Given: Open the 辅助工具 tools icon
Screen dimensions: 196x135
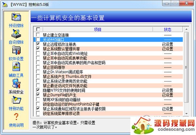Looking at the screenshot, I should pyautogui.click(x=16, y=67).
